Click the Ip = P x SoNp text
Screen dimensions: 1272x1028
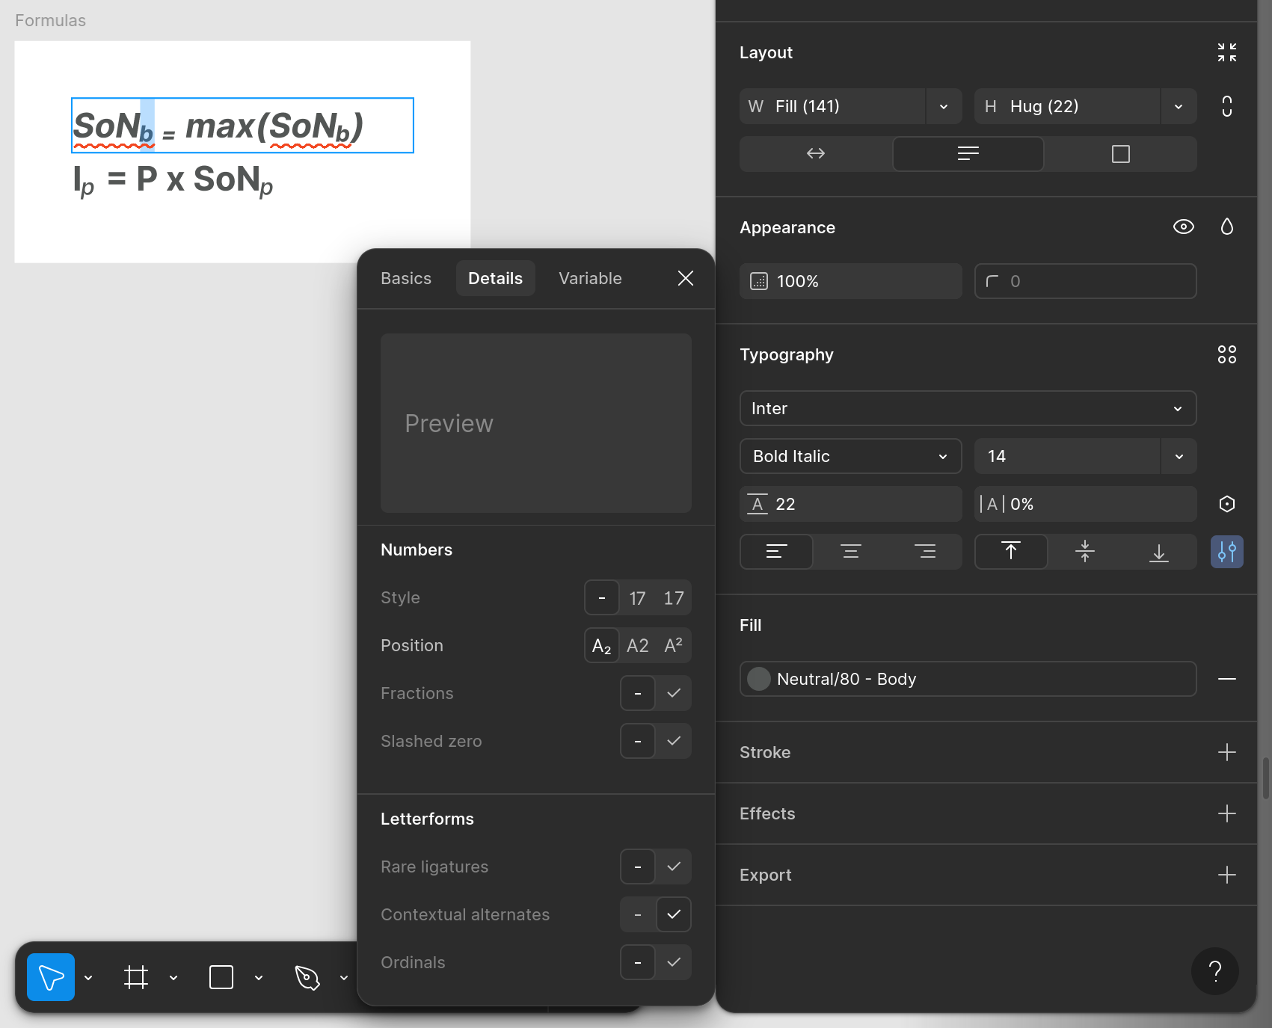click(173, 180)
